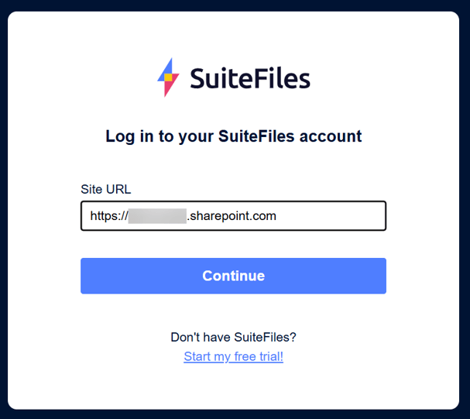This screenshot has height=419, width=470.
Task: Click the word "account" in the heading
Action: pos(332,137)
